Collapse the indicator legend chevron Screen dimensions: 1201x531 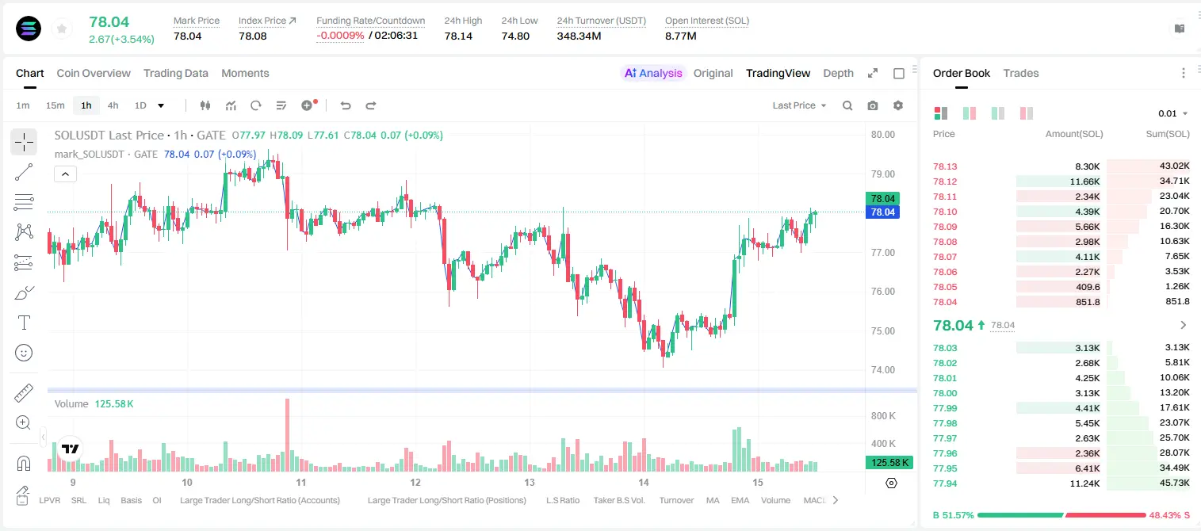[65, 174]
